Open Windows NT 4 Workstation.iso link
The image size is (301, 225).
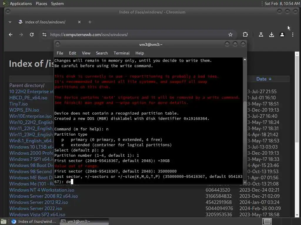point(42,190)
